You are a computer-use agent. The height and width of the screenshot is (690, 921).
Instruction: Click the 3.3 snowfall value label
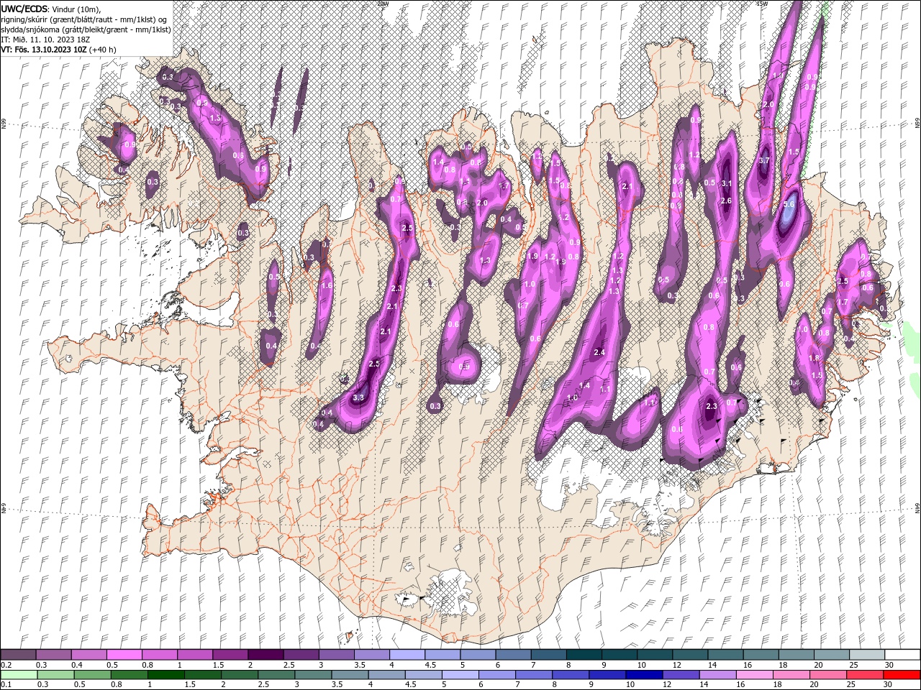pos(359,397)
